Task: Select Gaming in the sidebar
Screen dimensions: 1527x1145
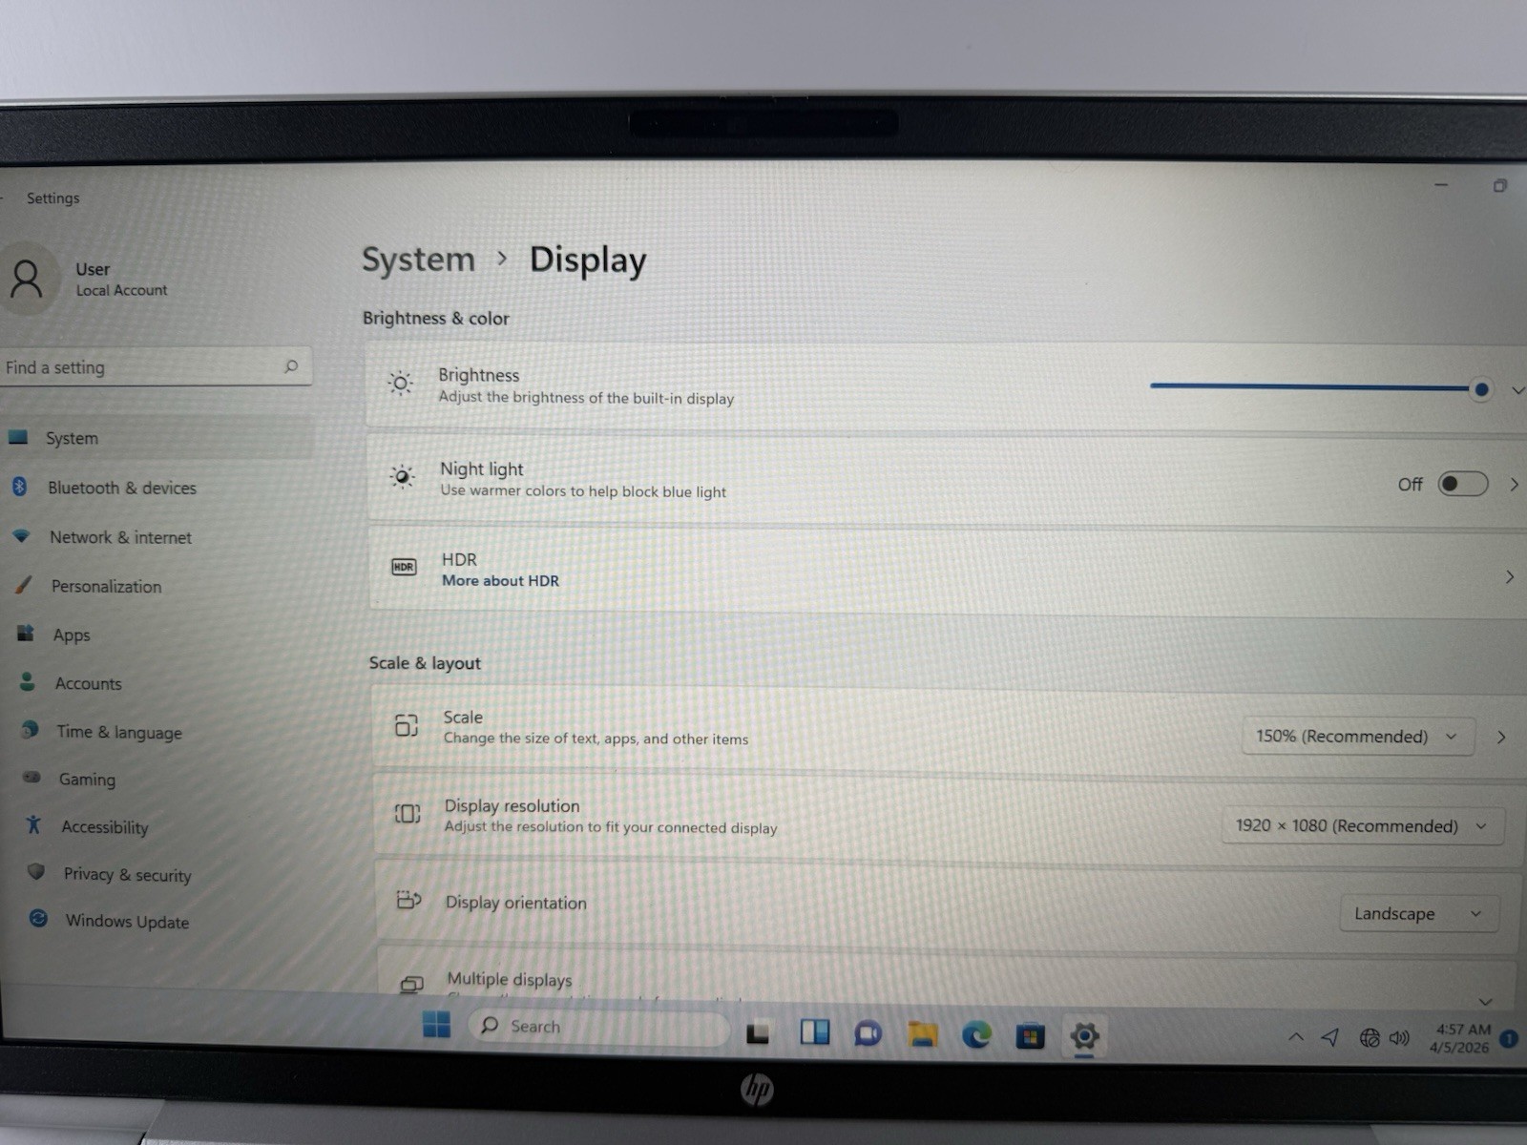Action: point(87,780)
